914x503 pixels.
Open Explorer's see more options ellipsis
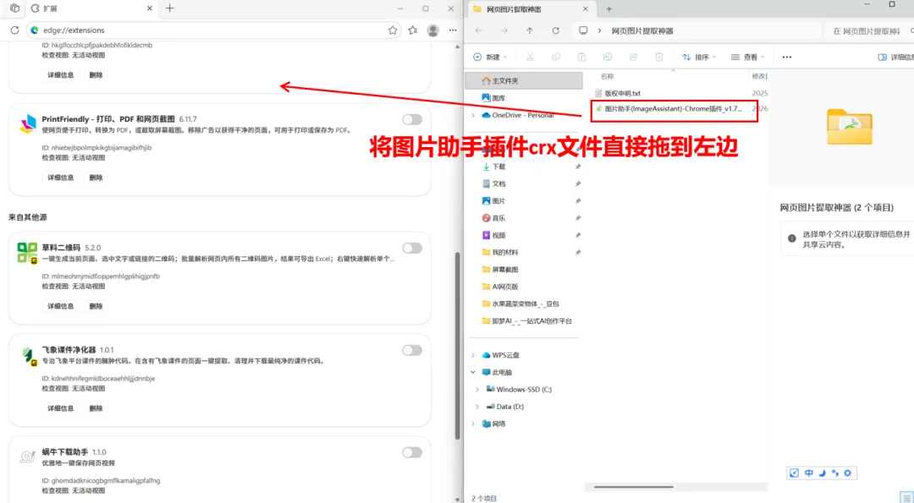coord(787,57)
